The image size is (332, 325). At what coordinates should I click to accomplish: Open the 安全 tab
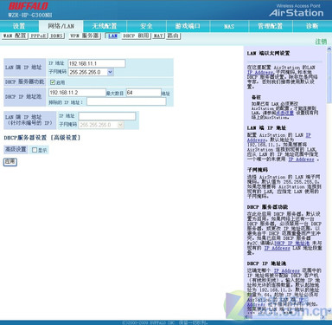click(x=146, y=26)
